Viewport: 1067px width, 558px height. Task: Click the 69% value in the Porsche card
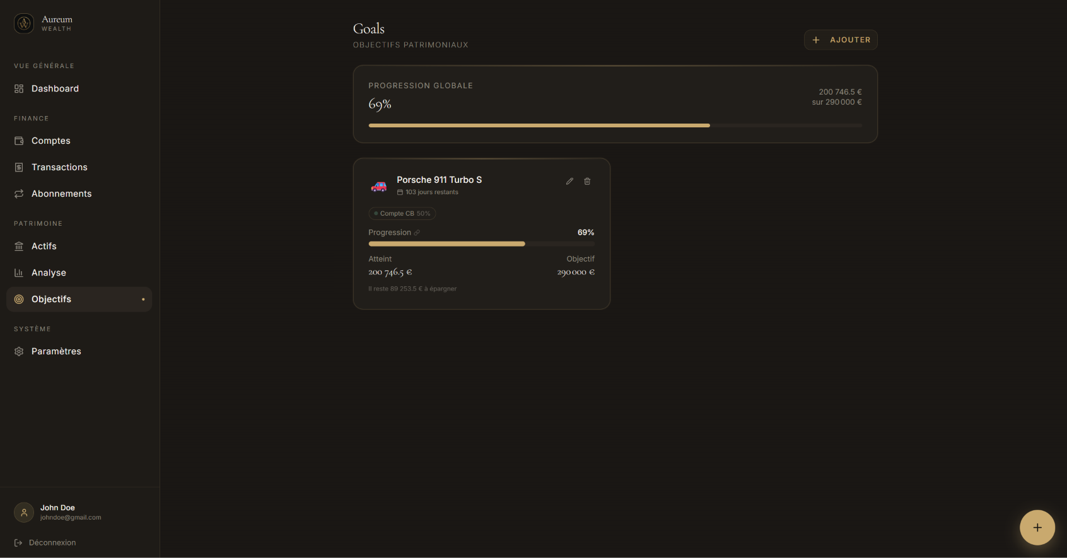pos(586,233)
